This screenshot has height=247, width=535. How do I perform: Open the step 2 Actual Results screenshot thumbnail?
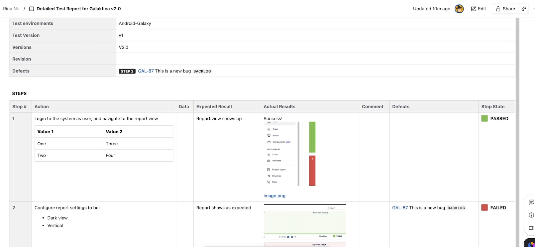coord(305,226)
